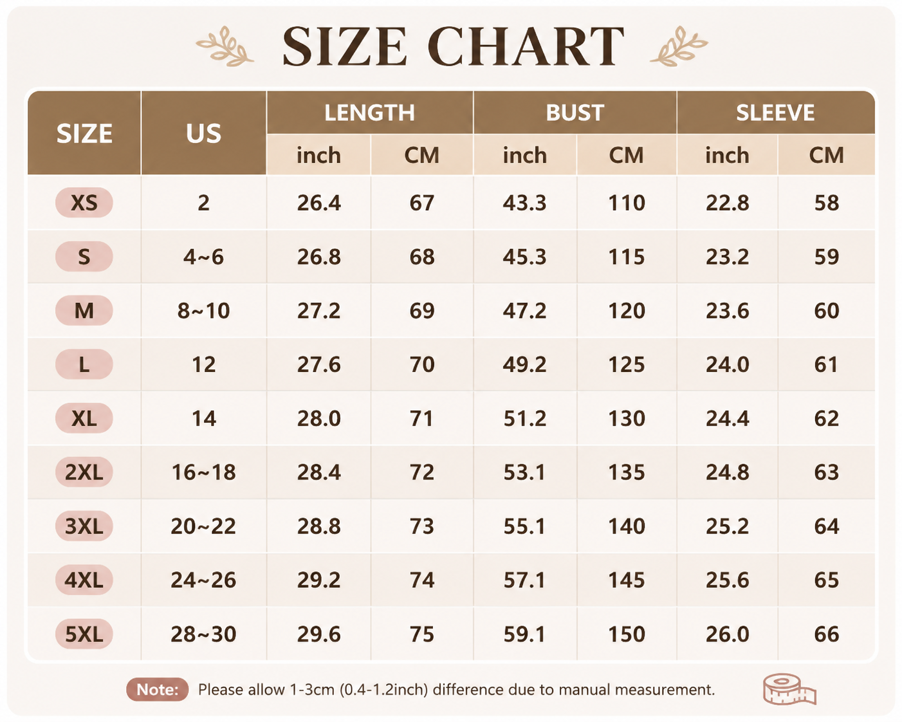Click the SIZE CHART title
Screen dimensions: 902x722
click(453, 46)
